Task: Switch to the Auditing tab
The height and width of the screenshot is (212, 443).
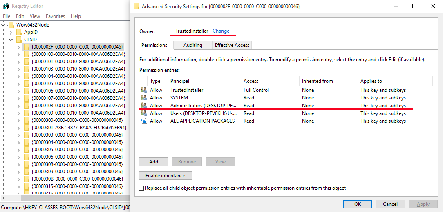Action: [x=192, y=45]
